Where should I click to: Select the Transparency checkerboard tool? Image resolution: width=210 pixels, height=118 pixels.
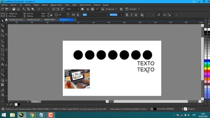[x=2, y=85]
